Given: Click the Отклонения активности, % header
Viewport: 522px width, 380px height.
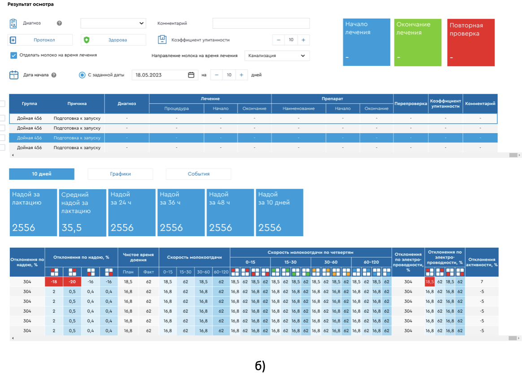Looking at the screenshot, I should [x=482, y=262].
